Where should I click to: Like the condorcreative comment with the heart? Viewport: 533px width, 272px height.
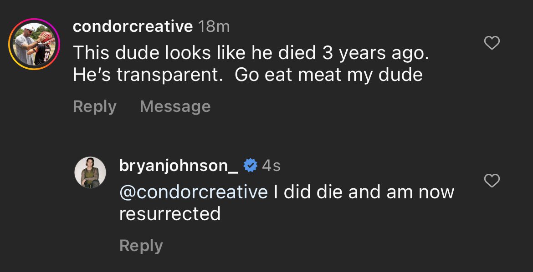tap(492, 43)
